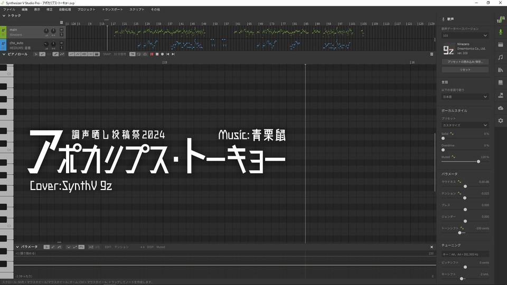Open the スクリプト menu
507x285 pixels.
[x=137, y=9]
